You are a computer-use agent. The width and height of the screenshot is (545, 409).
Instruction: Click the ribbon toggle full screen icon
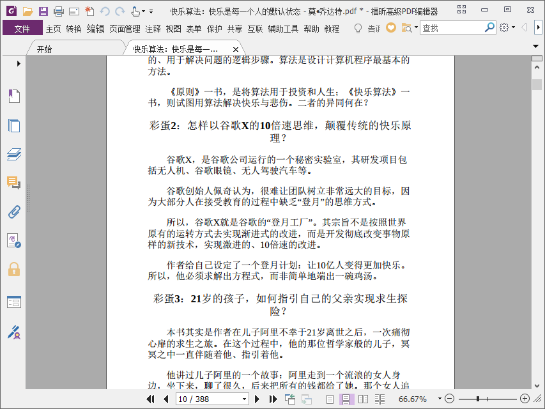461,10
